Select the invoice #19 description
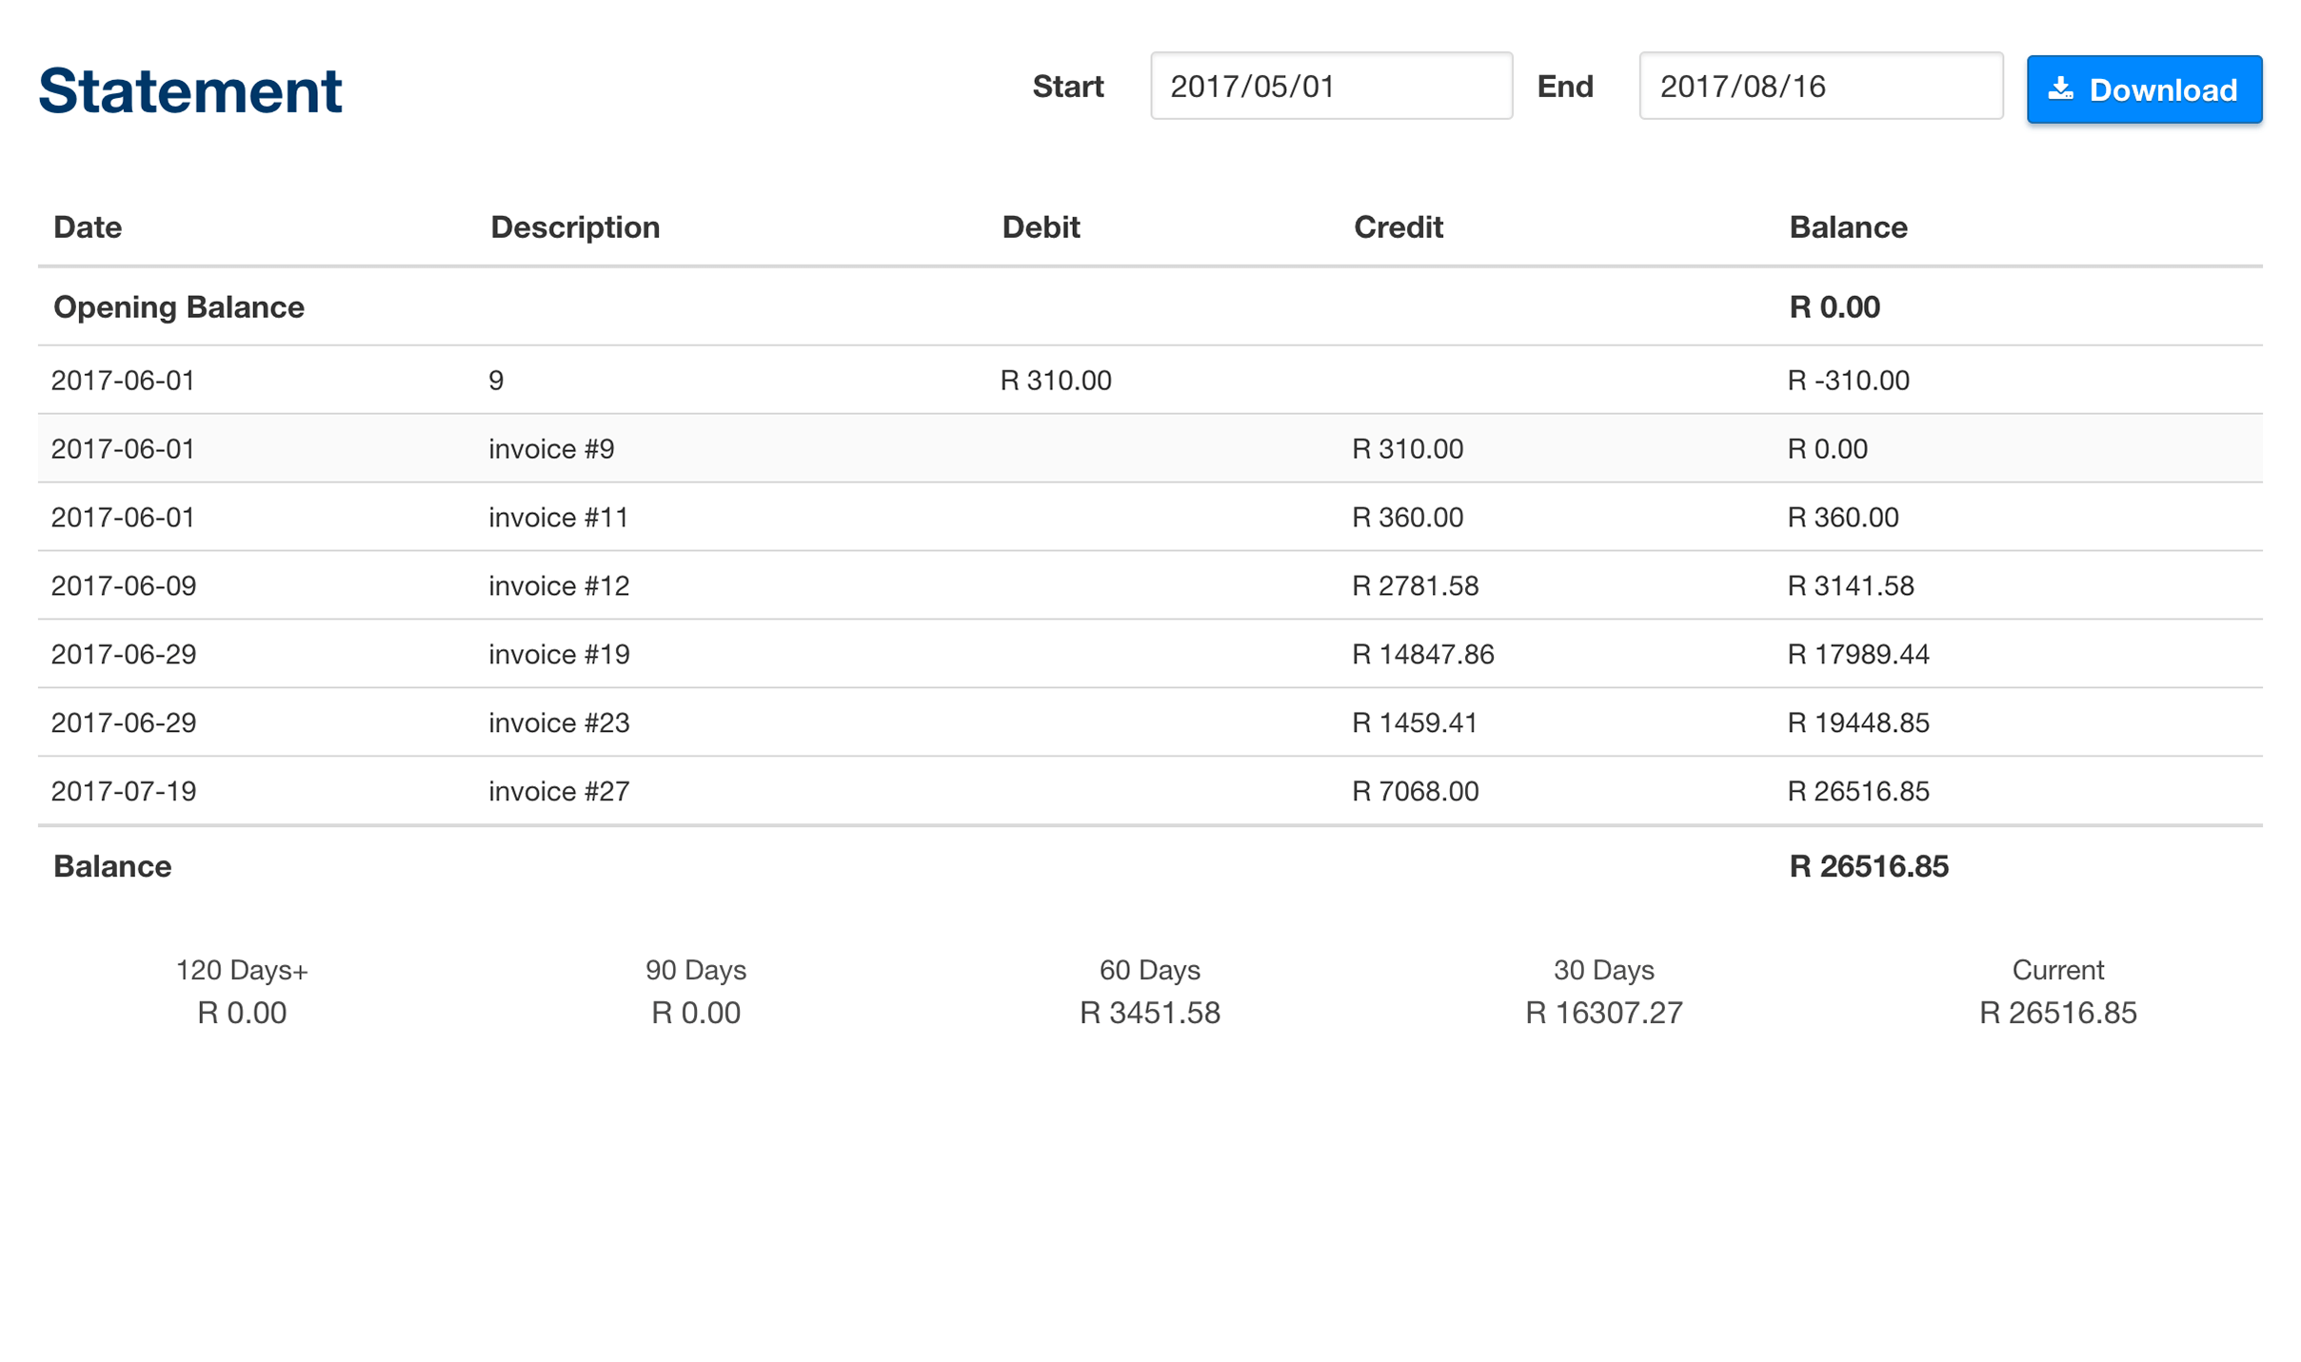 click(x=560, y=655)
